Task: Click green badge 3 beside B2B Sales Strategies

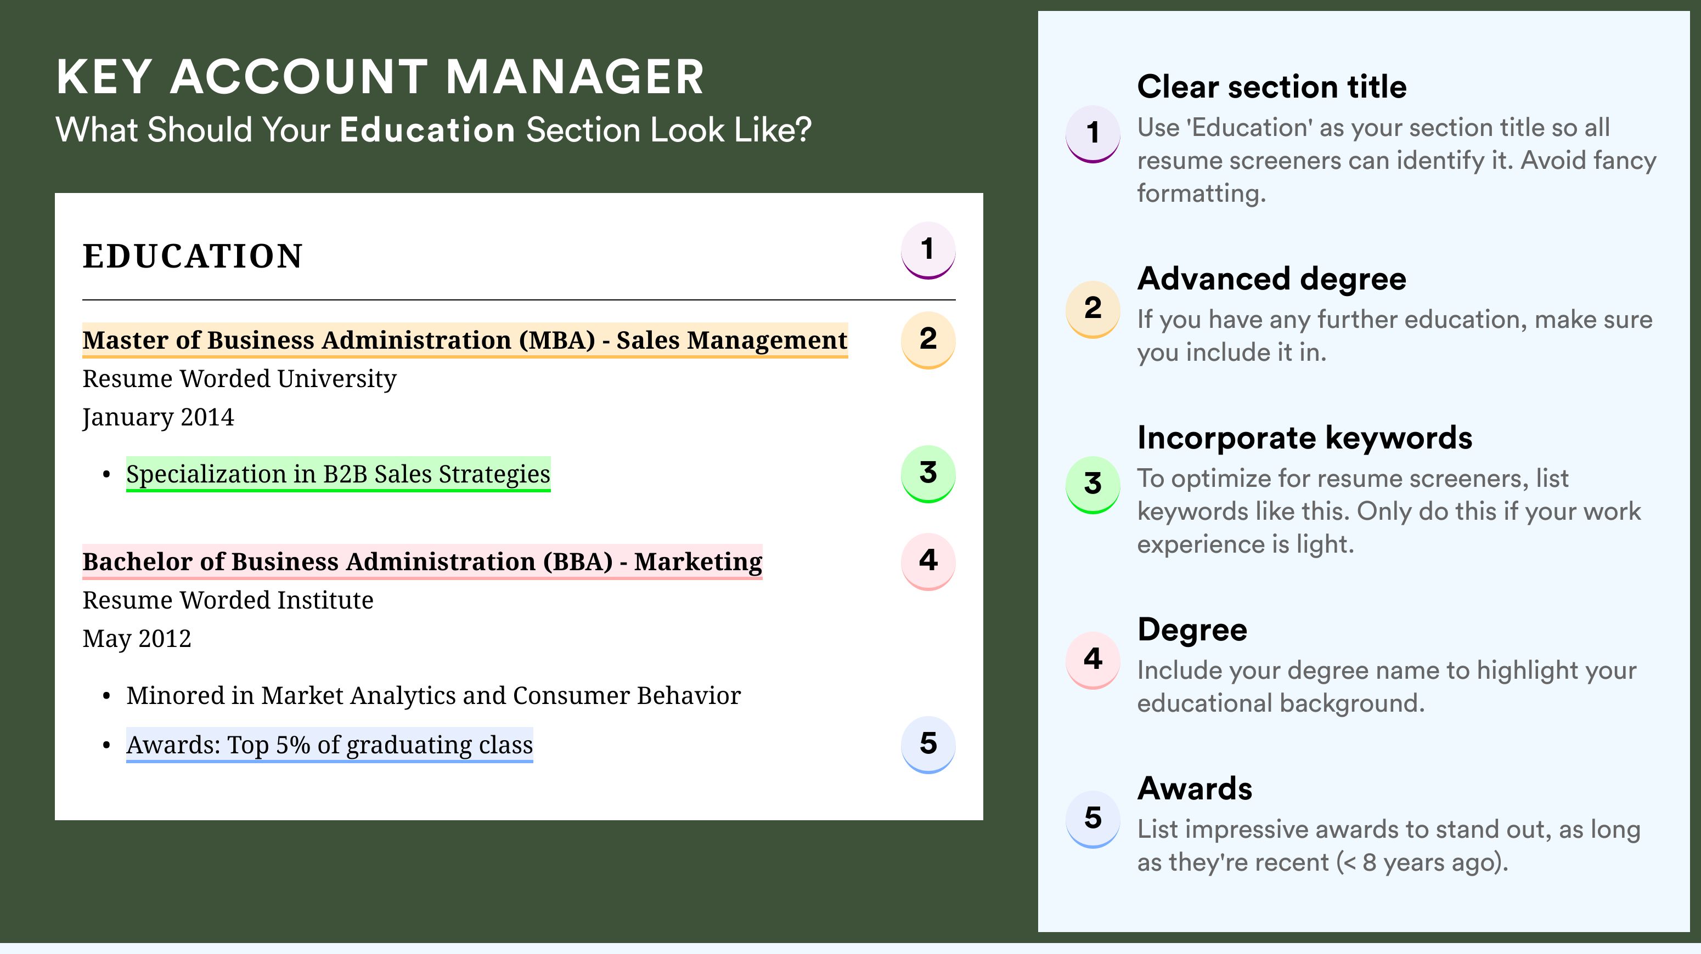Action: [928, 474]
